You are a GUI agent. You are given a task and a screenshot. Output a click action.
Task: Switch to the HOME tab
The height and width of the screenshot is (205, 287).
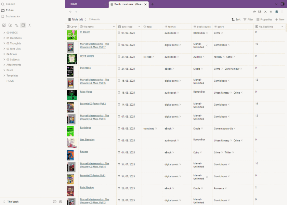point(74,4)
